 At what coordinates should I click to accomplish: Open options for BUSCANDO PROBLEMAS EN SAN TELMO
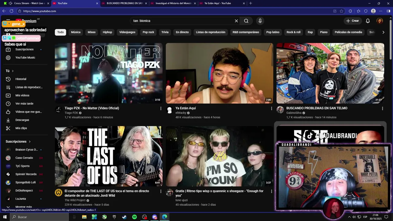382,108
